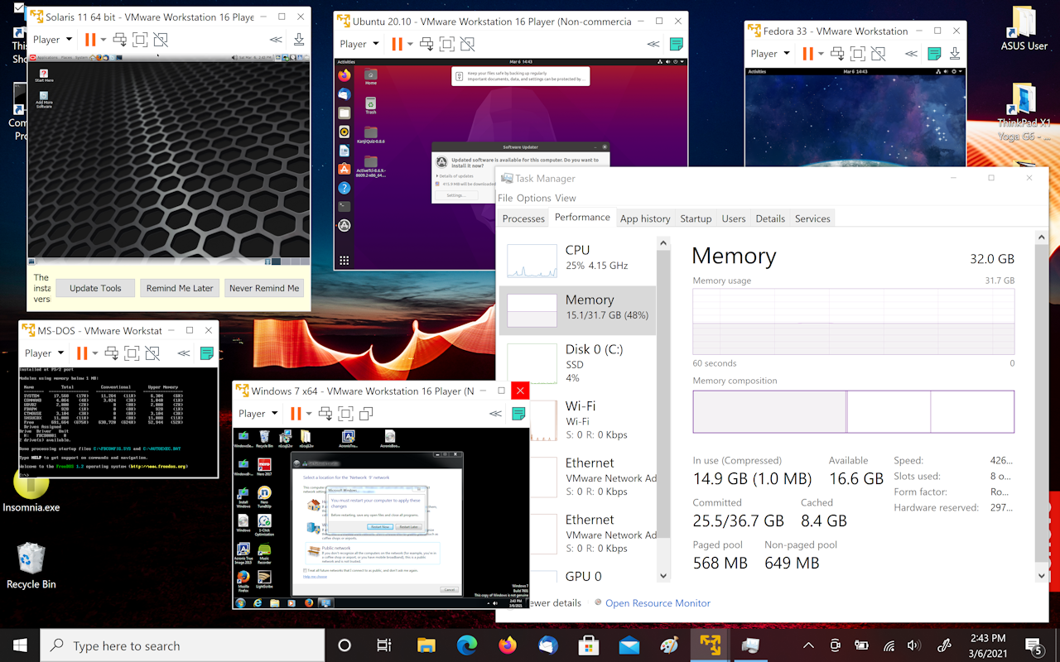Expand power options arrow beside Solaris pause button

coord(104,40)
